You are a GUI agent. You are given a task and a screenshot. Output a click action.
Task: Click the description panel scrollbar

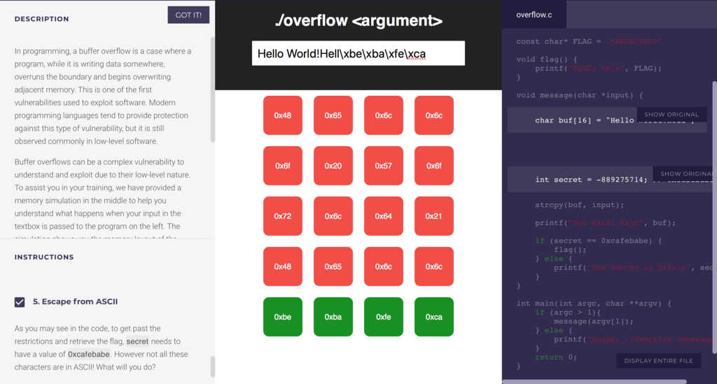213,90
